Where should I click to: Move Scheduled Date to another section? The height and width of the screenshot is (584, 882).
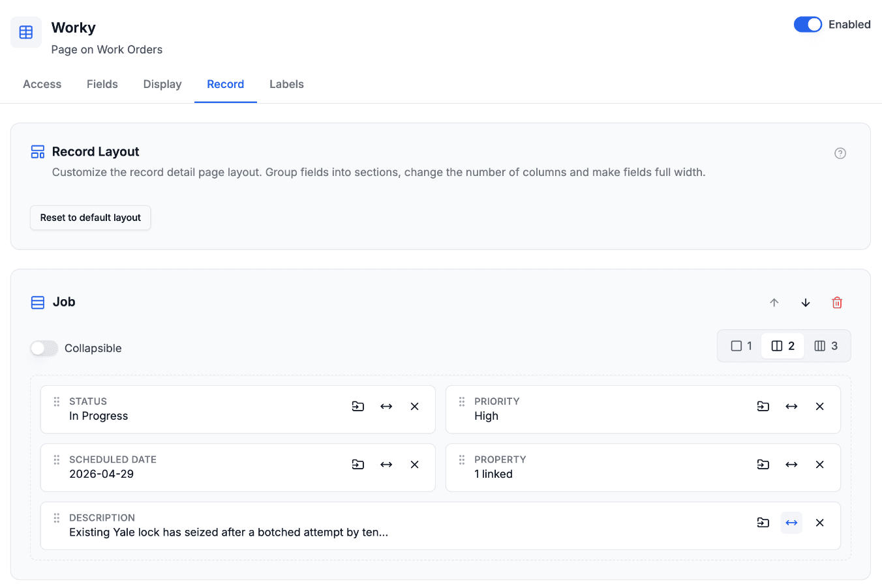pyautogui.click(x=358, y=464)
